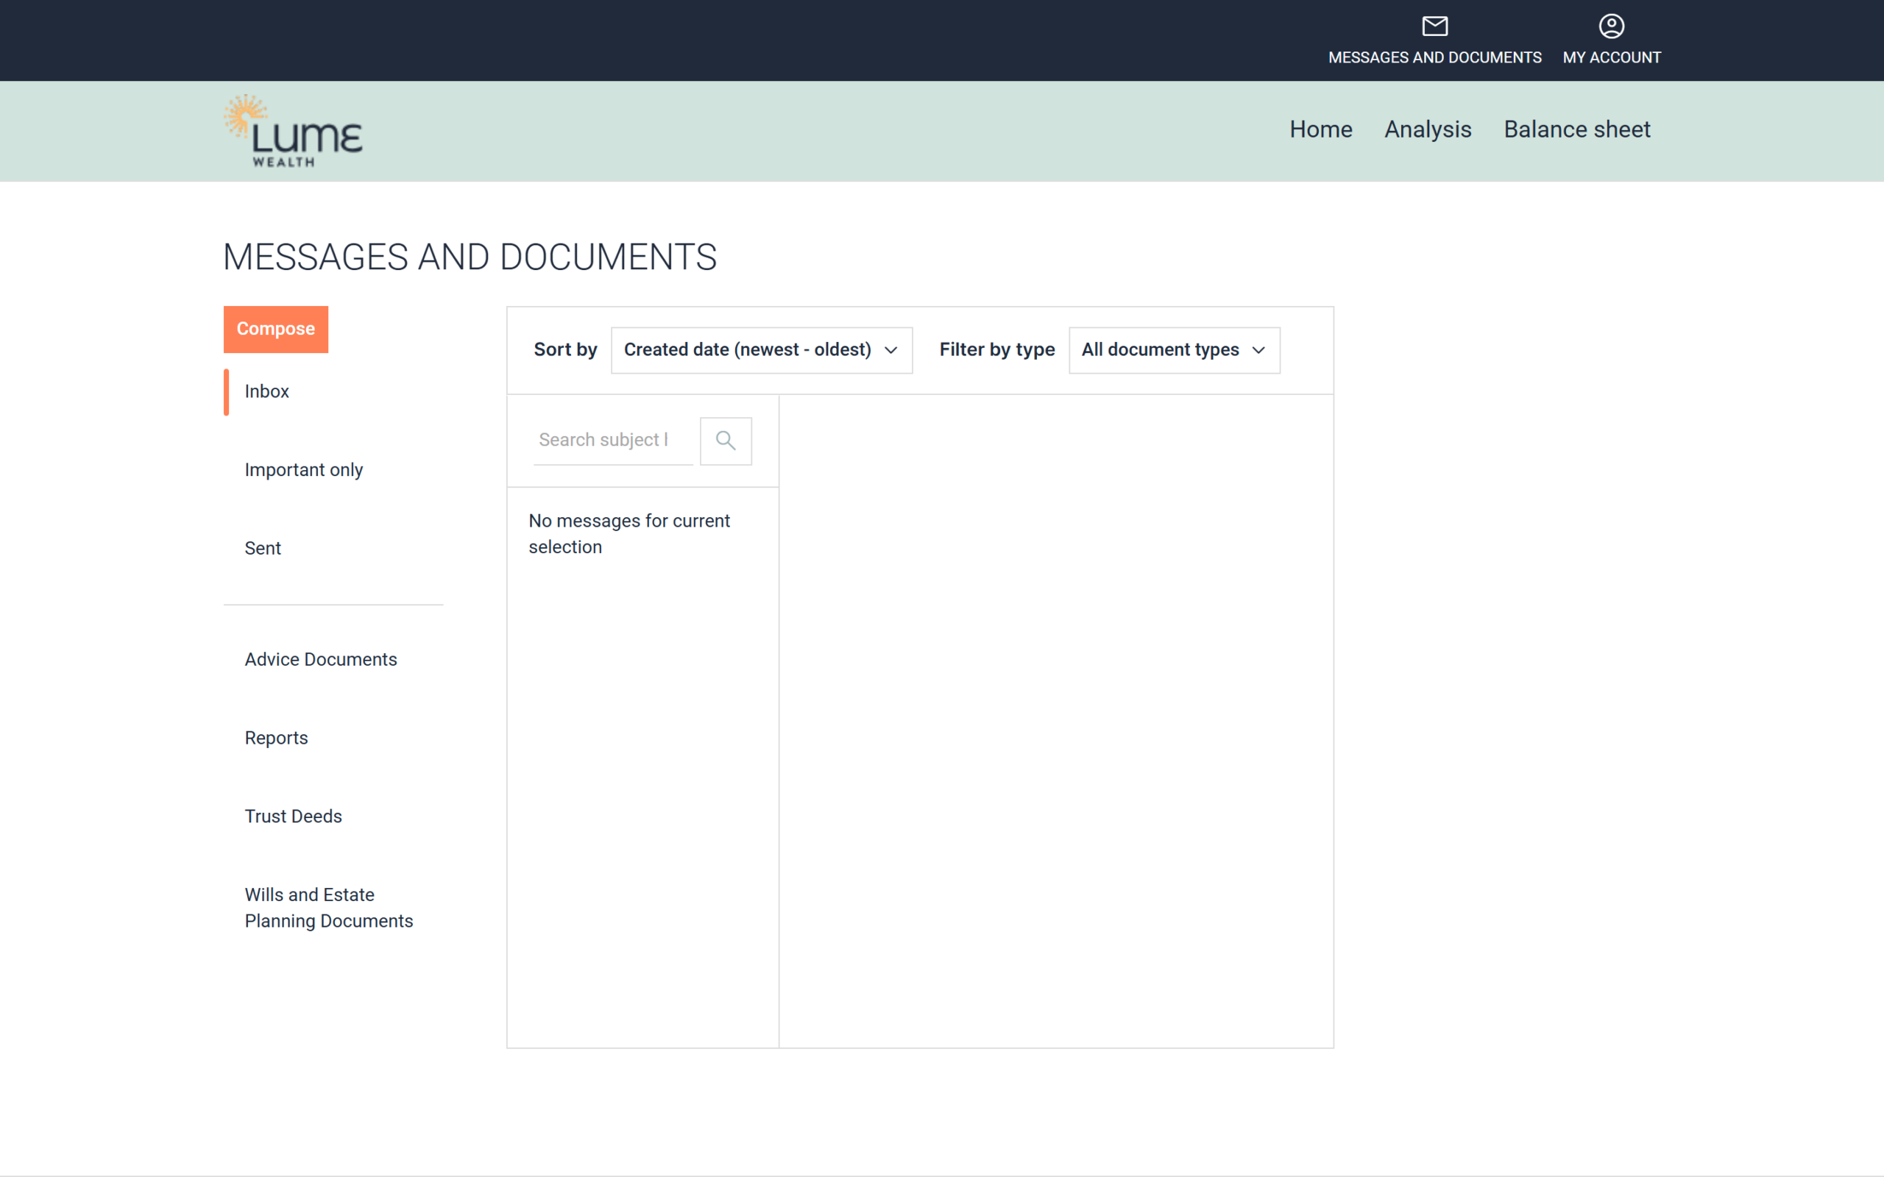Open Advice Documents category
1884x1177 pixels.
point(321,659)
